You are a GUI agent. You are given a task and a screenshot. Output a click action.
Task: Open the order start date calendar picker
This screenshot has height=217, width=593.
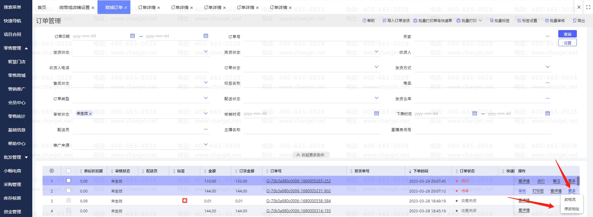click(133, 36)
